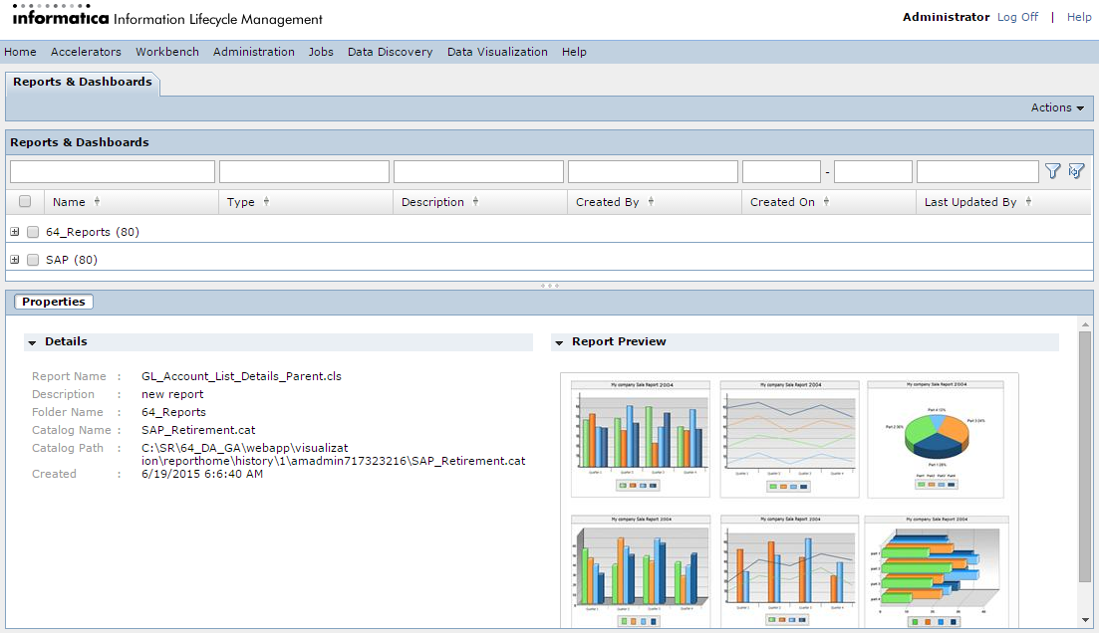This screenshot has height=633, width=1099.
Task: Click the Log Off link
Action: point(1017,17)
